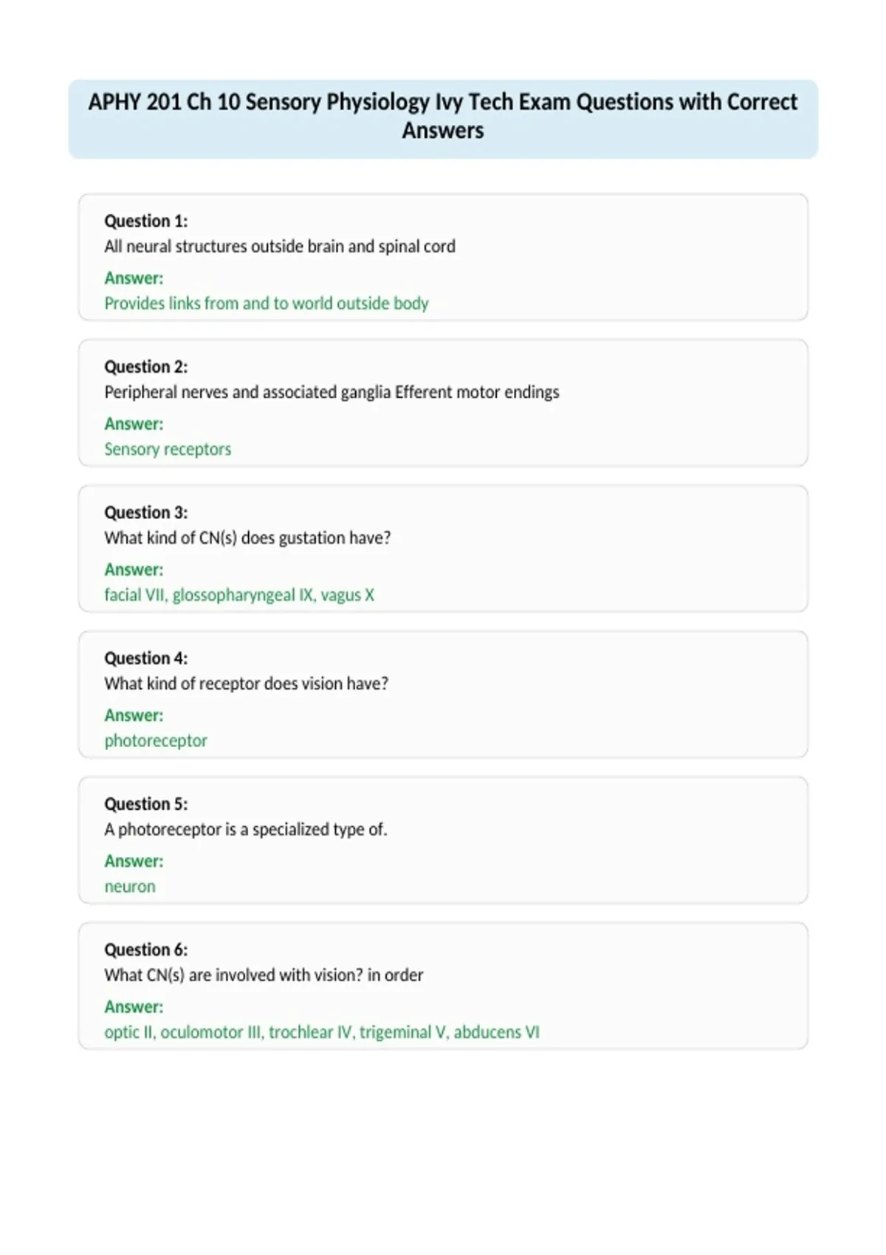Select 'What CN(s) are involved with vision?'
This screenshot has width=886, height=1255.
[x=233, y=975]
